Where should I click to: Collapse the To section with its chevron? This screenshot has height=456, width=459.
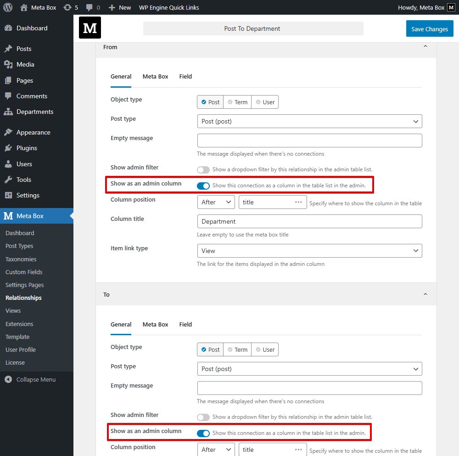[x=425, y=294]
